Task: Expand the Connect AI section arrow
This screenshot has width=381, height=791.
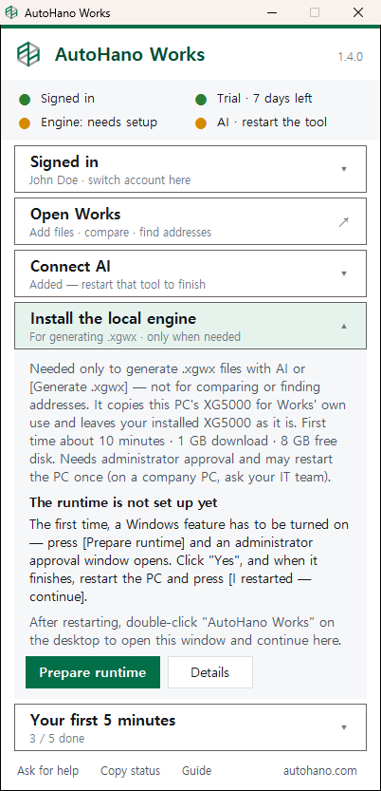Action: point(344,273)
